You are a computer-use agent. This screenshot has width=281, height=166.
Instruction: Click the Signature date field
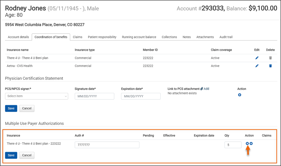coord(94,96)
